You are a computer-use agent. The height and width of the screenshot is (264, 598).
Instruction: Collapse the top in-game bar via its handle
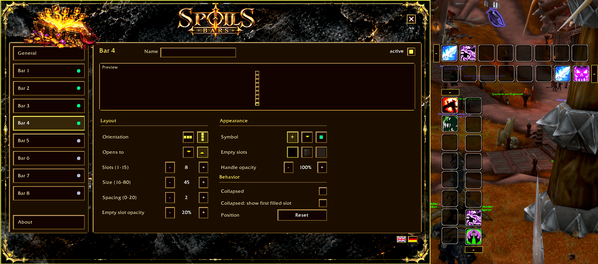[x=436, y=53]
